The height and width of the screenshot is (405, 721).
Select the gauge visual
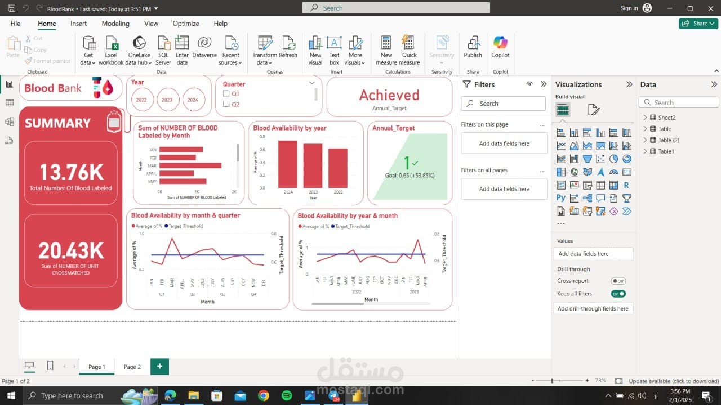pyautogui.click(x=613, y=172)
